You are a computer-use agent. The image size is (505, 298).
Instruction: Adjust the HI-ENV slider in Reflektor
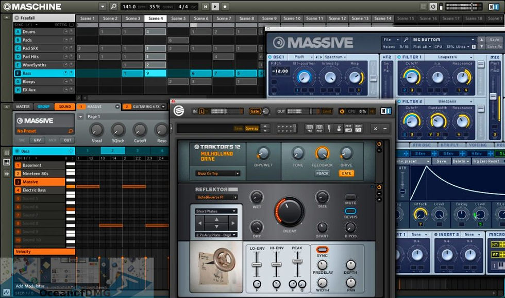click(276, 265)
